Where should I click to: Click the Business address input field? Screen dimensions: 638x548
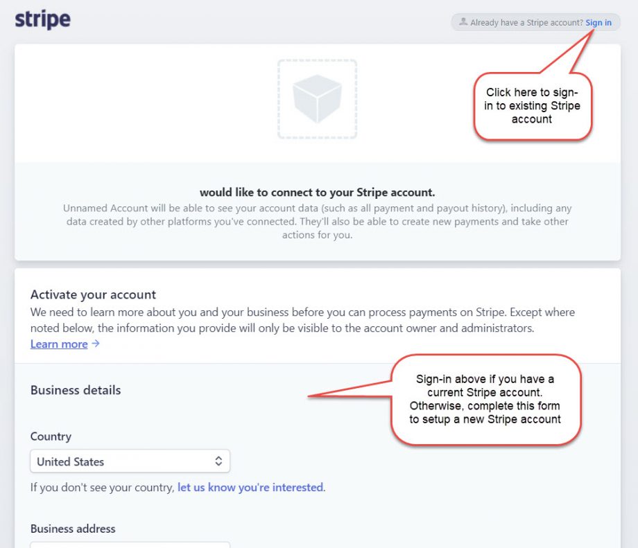tap(130, 546)
